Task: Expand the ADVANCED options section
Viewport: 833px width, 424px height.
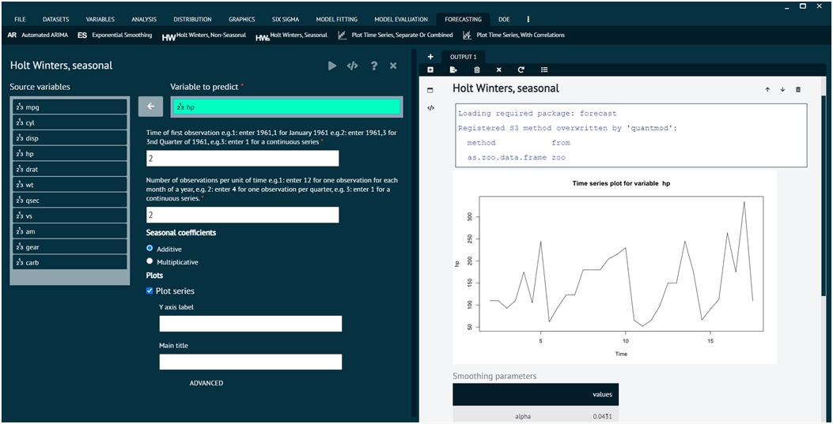Action: click(206, 383)
